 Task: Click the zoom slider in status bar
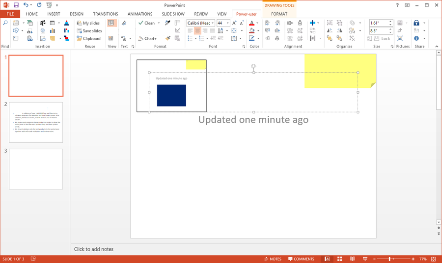tap(389, 259)
